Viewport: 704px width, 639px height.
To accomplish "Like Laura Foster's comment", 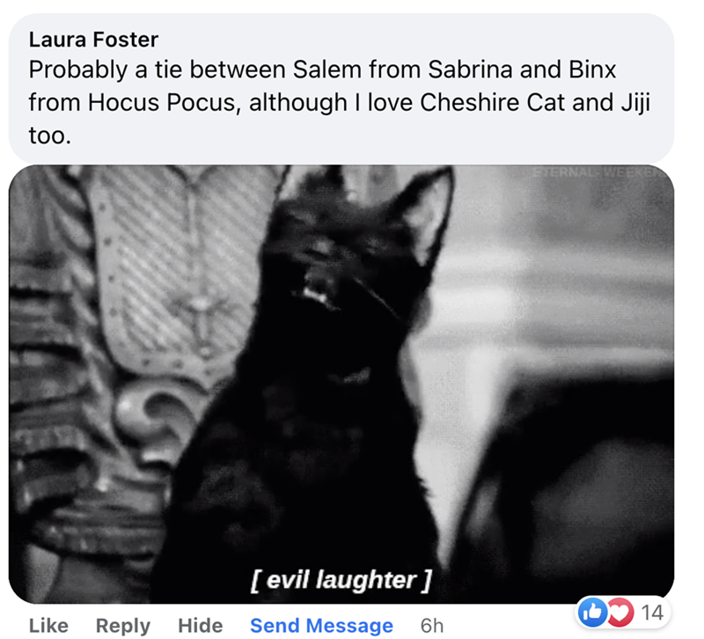I will pyautogui.click(x=48, y=626).
